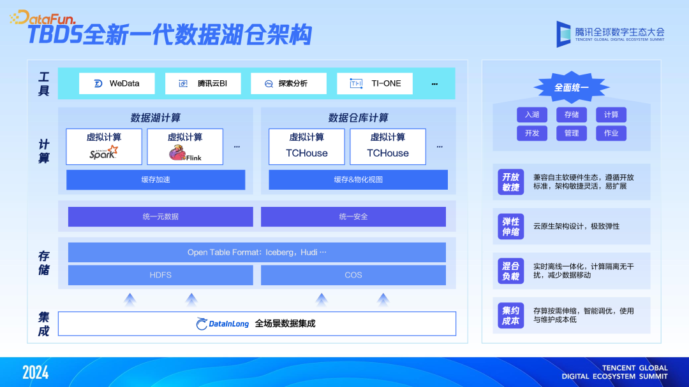
Task: Click the HDFS storage block
Action: [160, 275]
